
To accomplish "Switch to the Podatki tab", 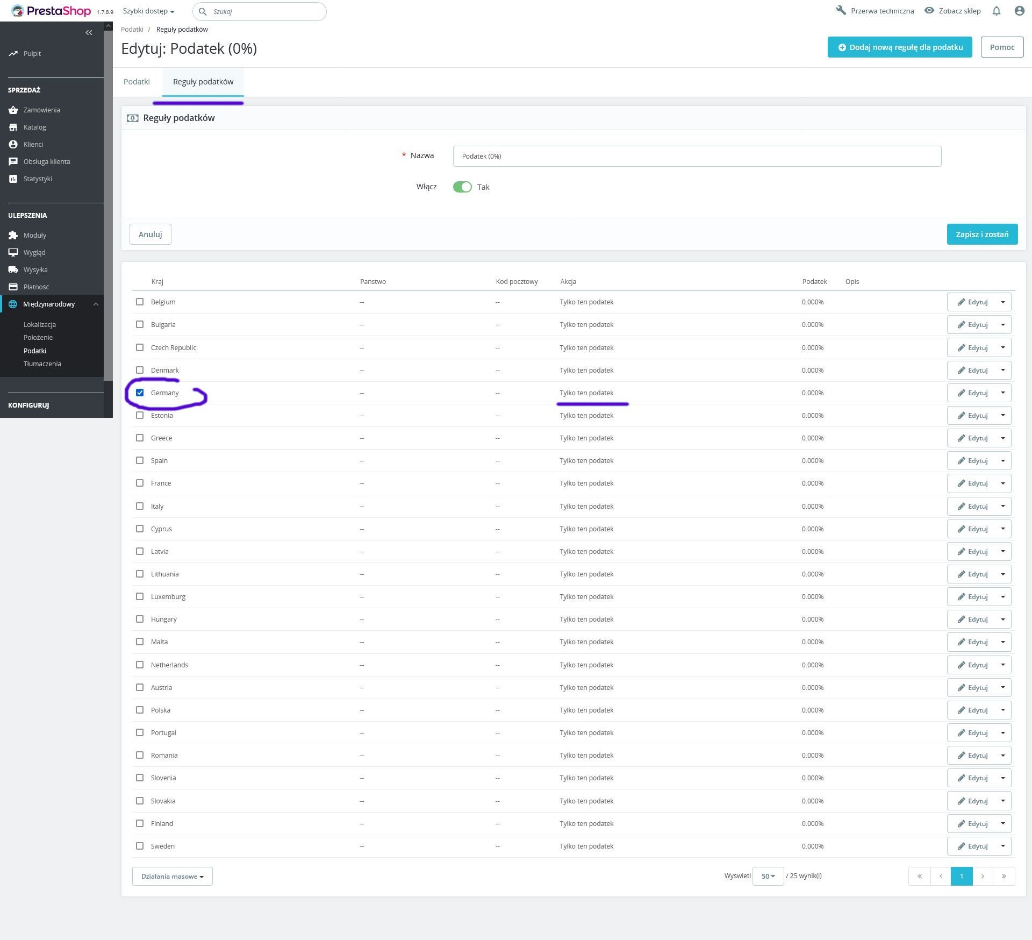I will 137,82.
